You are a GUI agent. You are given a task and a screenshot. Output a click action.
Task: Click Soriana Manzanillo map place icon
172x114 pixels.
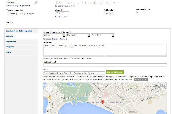[122, 103]
